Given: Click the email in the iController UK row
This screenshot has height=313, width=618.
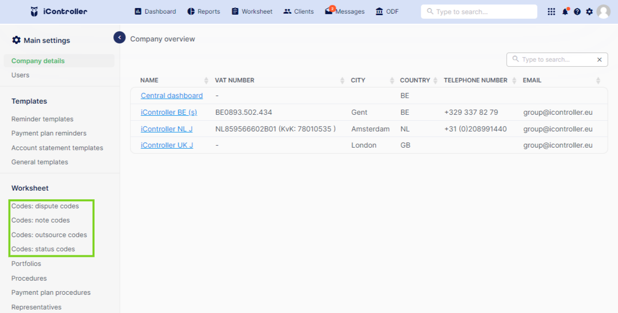Looking at the screenshot, I should pyautogui.click(x=558, y=145).
